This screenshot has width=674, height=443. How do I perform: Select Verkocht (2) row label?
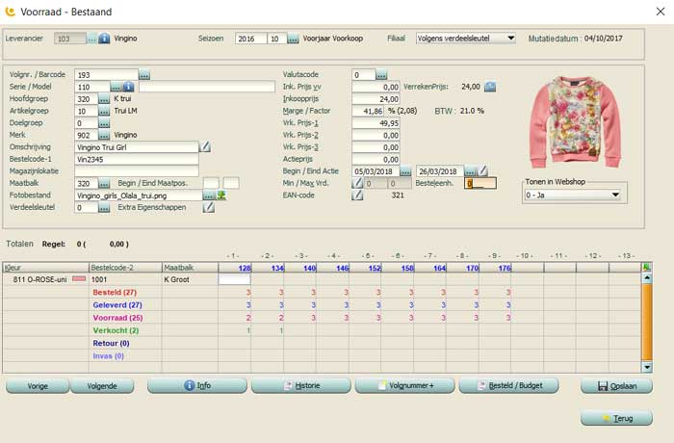pyautogui.click(x=116, y=330)
